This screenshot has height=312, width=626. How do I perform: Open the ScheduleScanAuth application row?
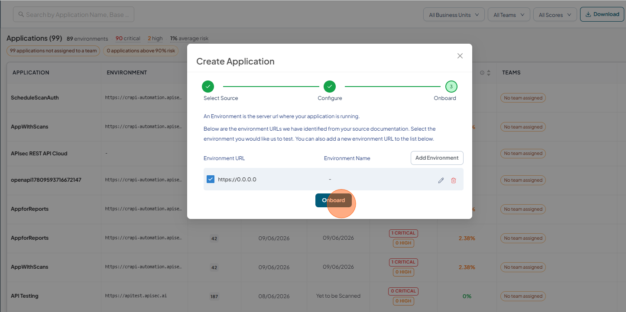click(x=35, y=98)
